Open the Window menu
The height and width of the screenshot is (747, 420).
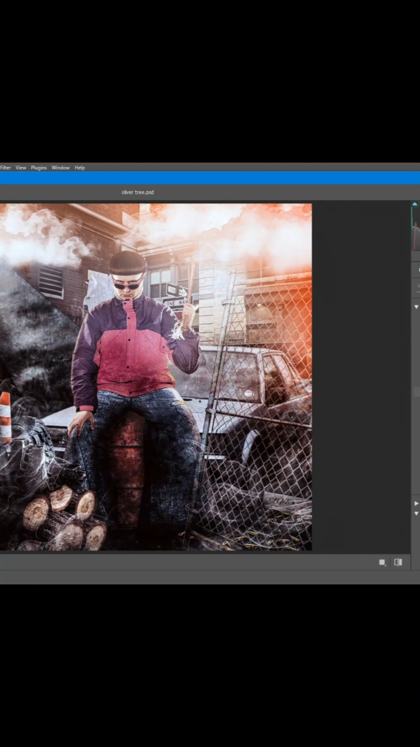(x=61, y=167)
